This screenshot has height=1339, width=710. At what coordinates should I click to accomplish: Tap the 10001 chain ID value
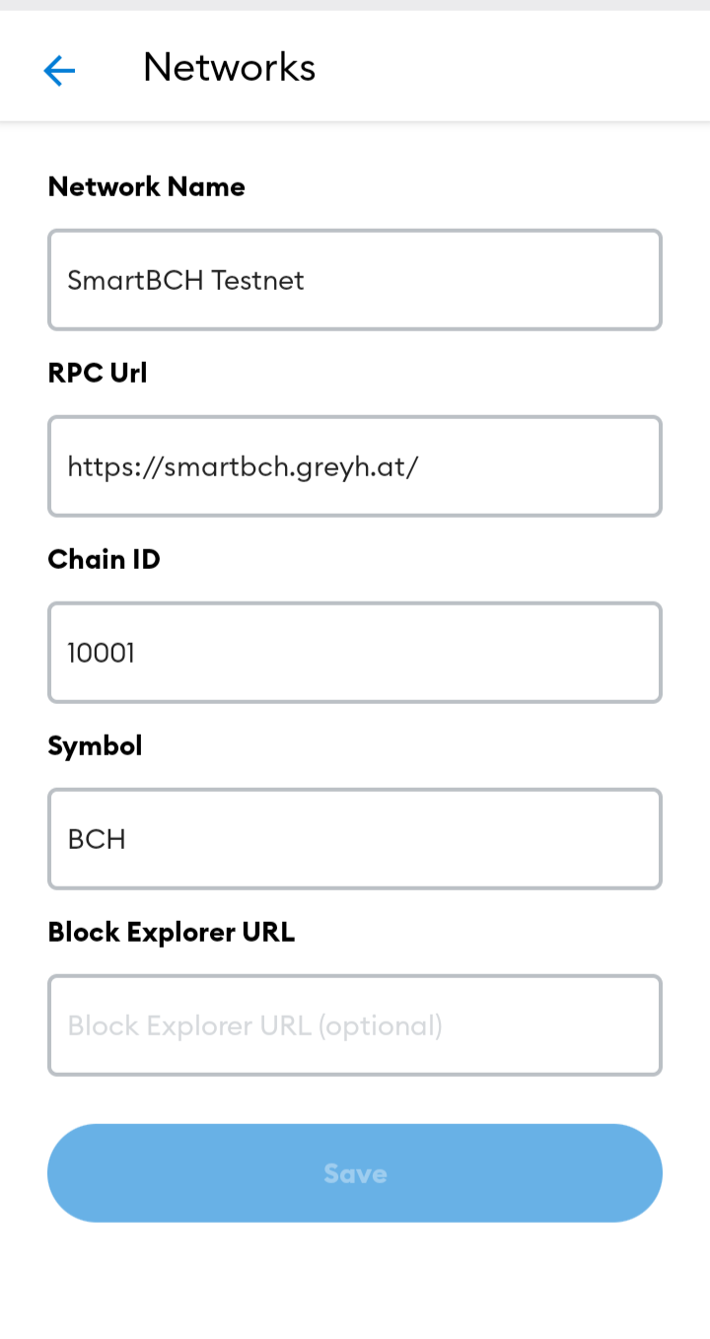[x=101, y=653]
